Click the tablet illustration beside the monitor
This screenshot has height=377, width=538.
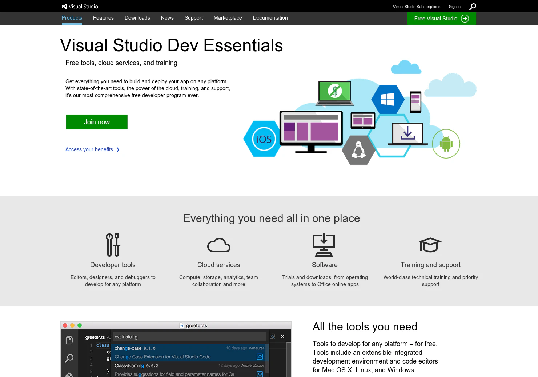[x=363, y=120]
